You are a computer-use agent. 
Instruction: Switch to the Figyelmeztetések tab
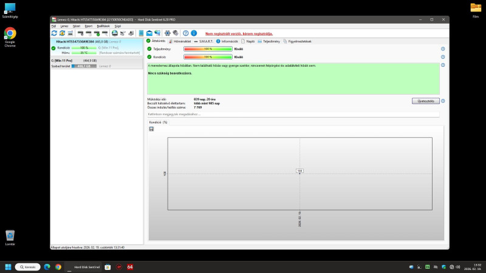coord(297,41)
